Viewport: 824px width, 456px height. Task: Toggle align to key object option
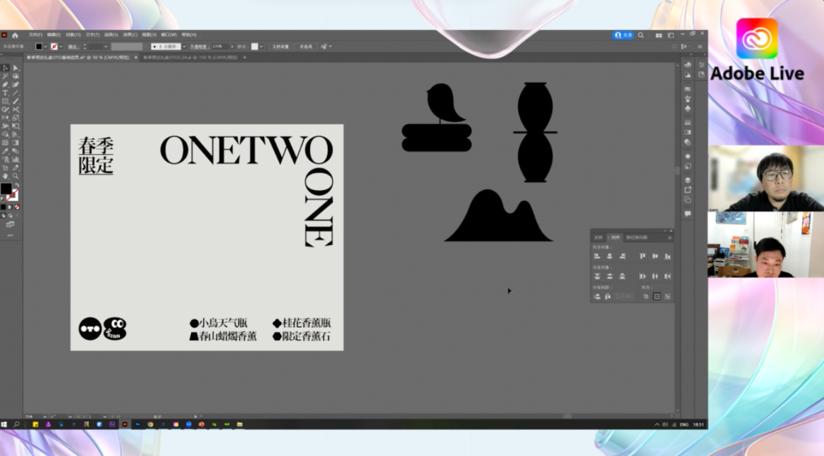[x=668, y=296]
